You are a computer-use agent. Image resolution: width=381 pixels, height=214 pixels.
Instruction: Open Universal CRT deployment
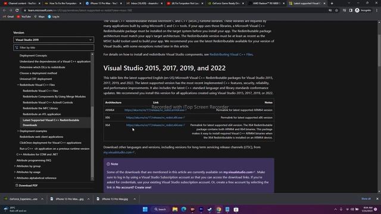pyautogui.click(x=36, y=79)
